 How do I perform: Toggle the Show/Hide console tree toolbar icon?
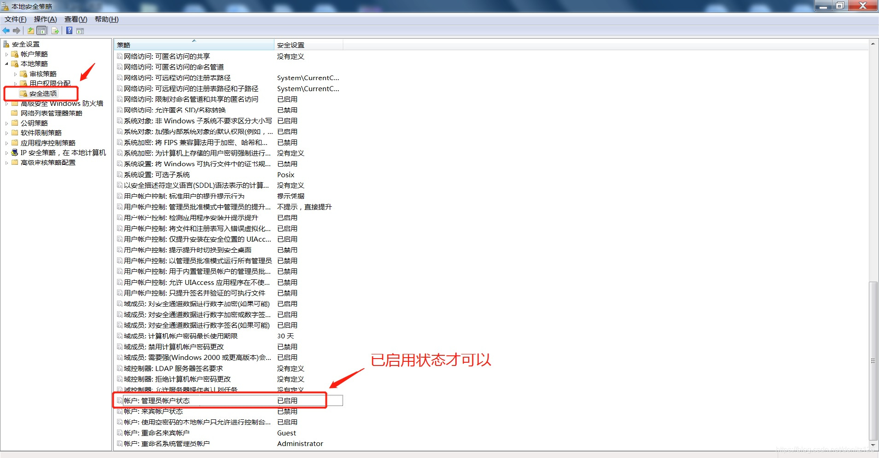coord(41,30)
